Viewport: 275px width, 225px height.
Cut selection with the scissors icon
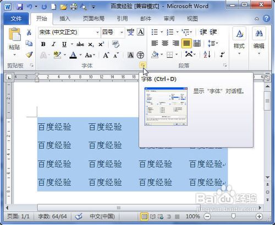click(29, 32)
